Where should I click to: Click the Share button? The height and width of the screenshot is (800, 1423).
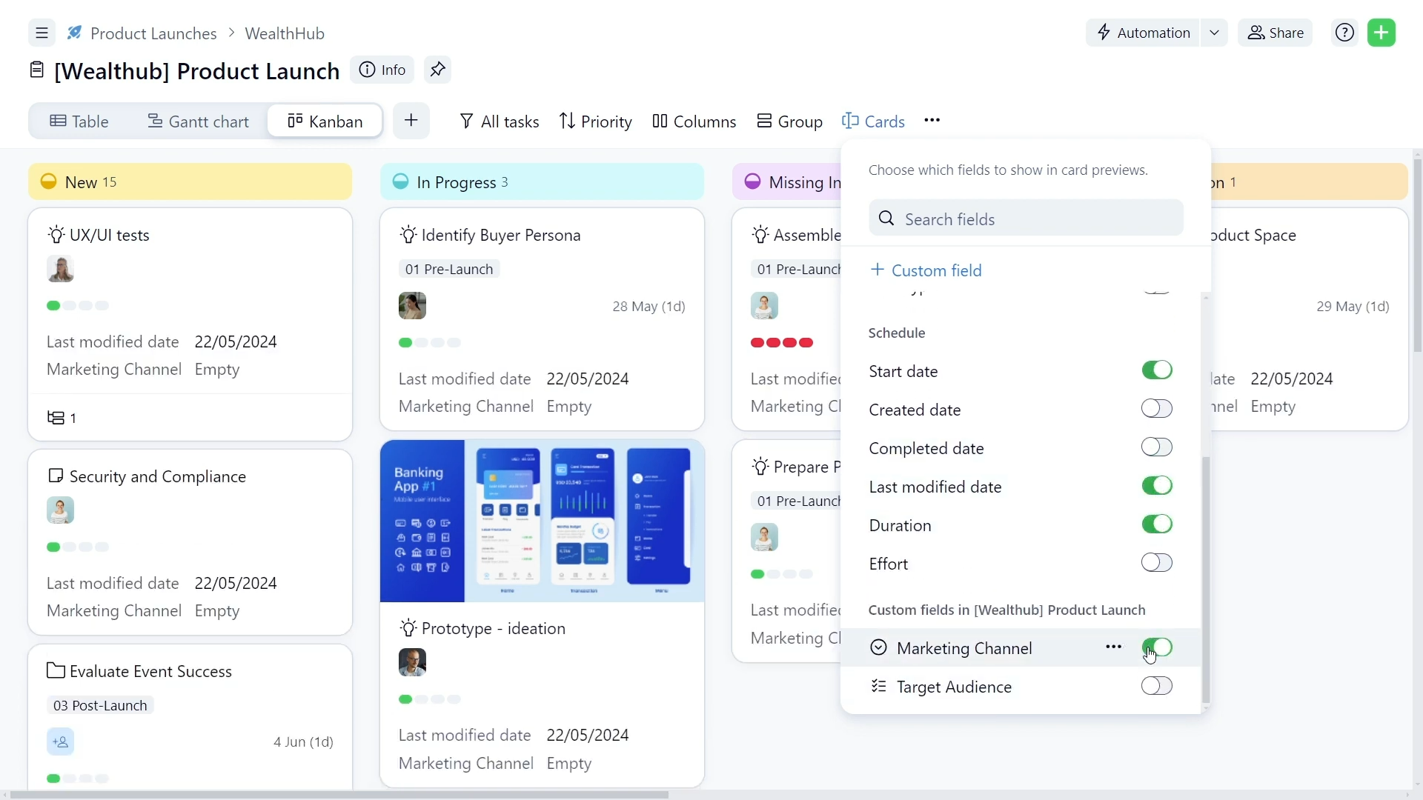coord(1276,33)
